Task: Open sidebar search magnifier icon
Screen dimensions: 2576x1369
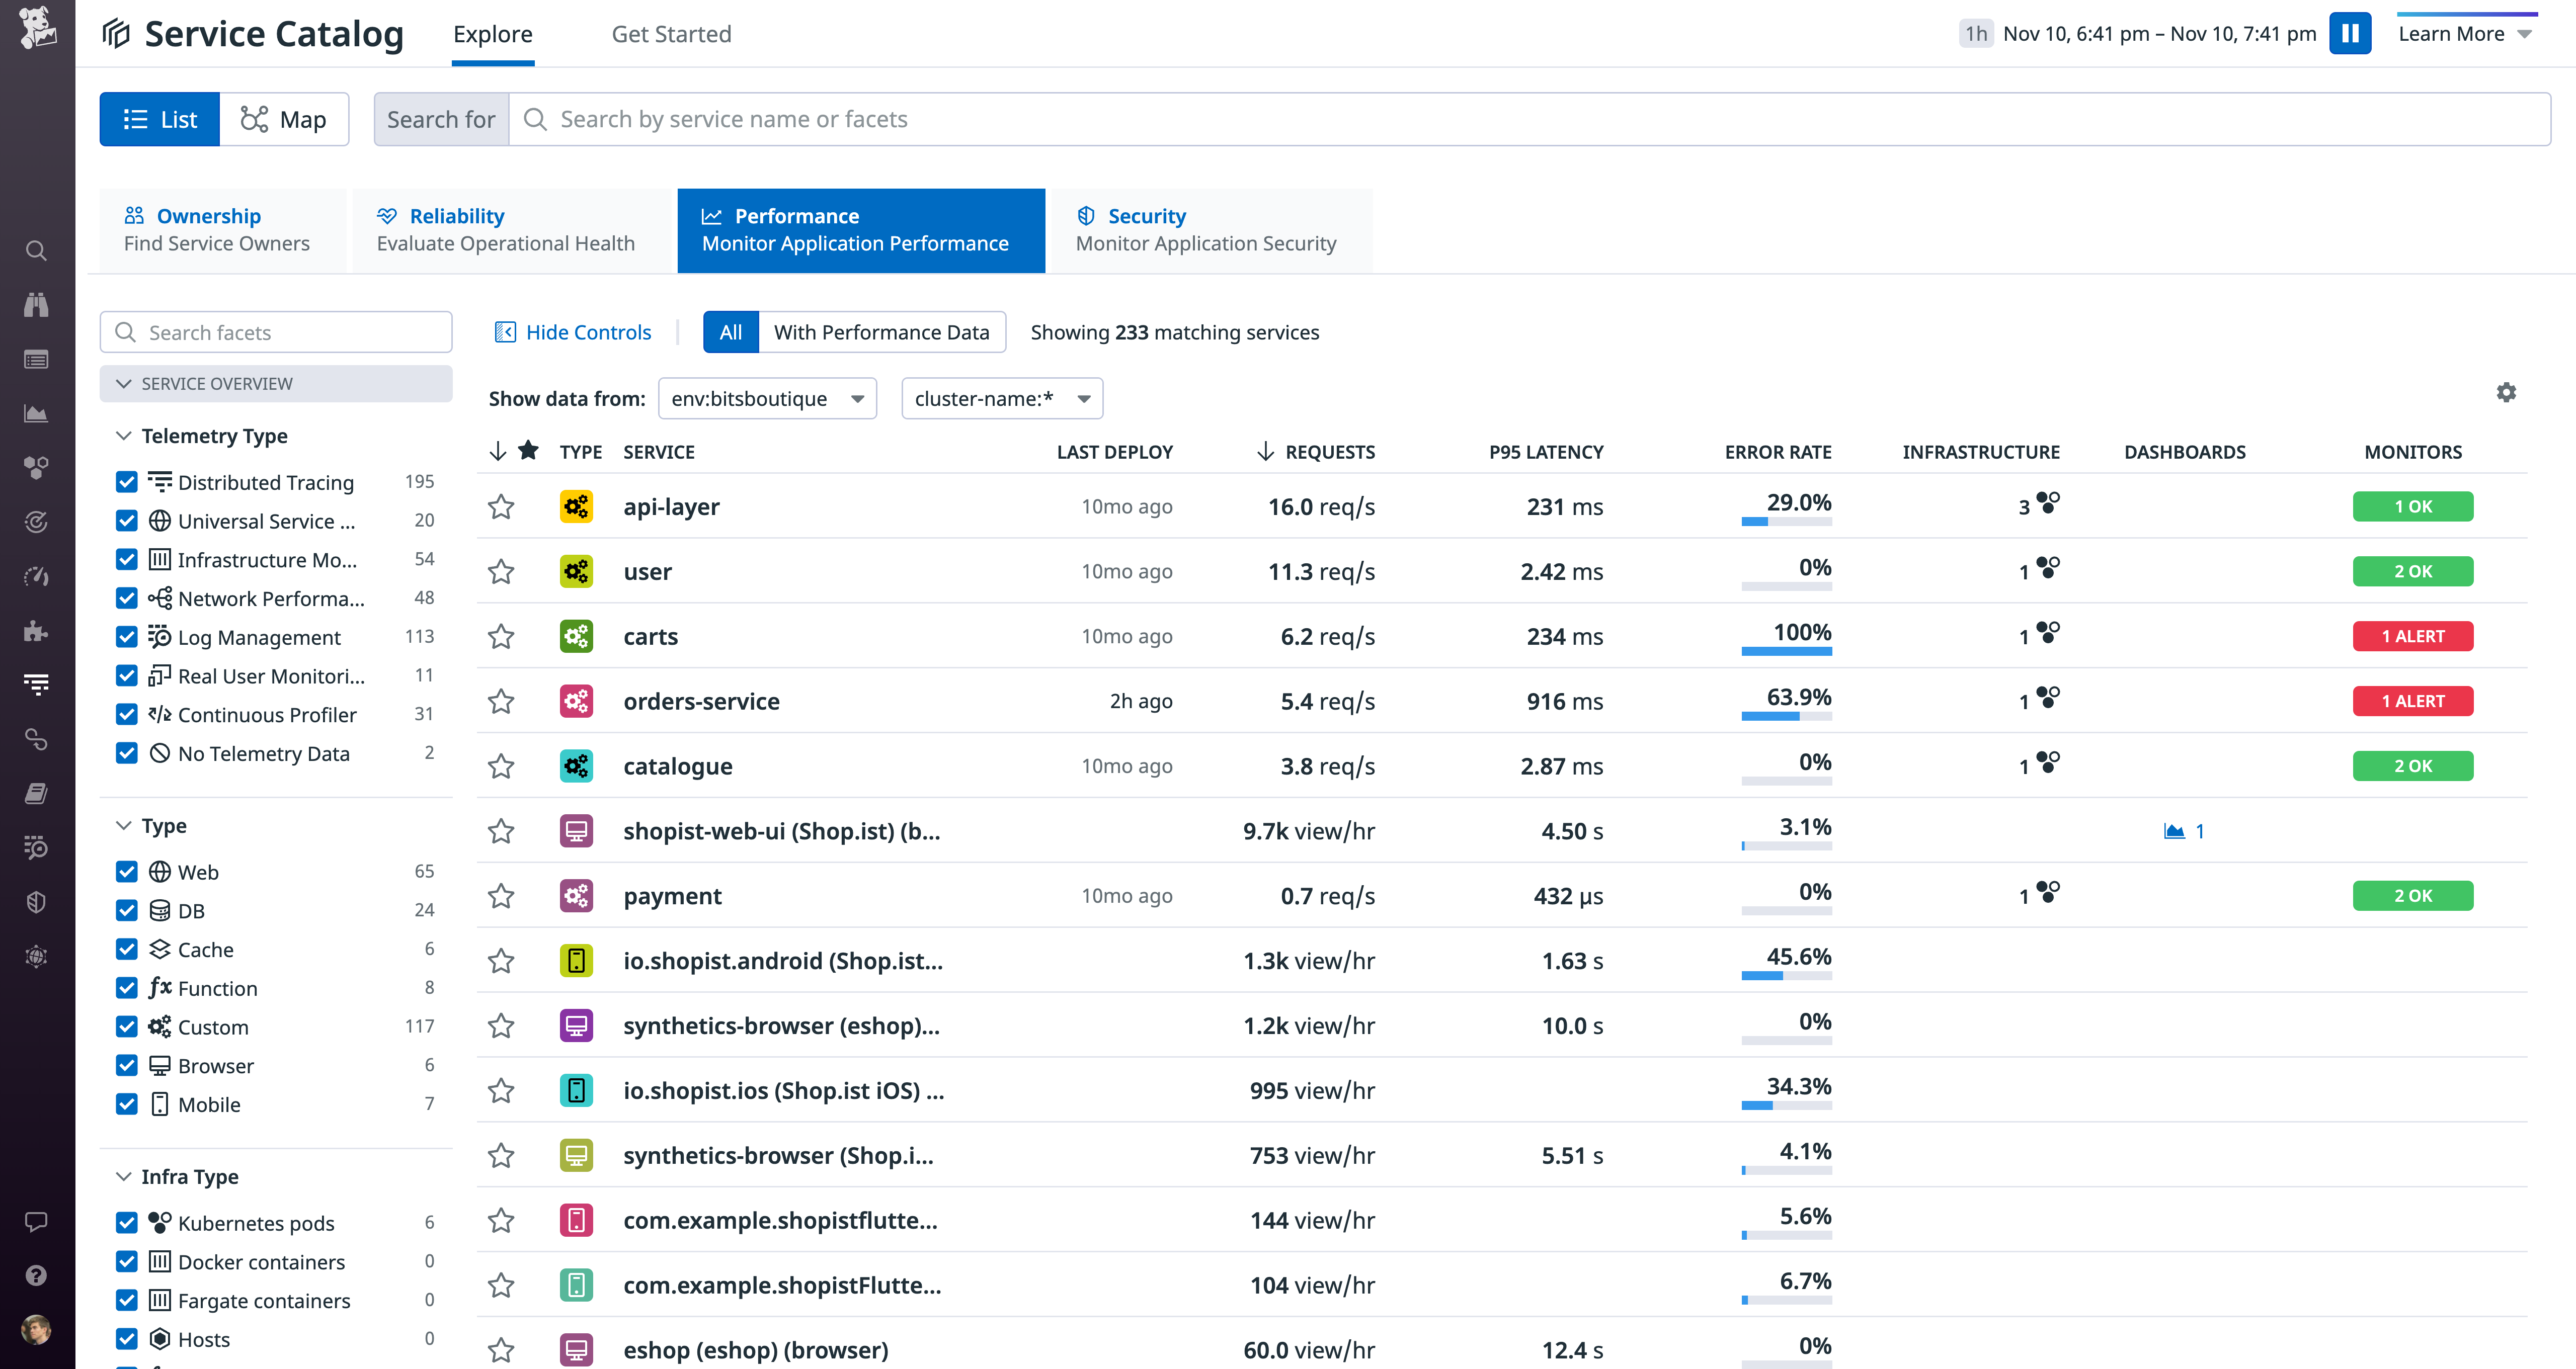Action: coord(36,251)
